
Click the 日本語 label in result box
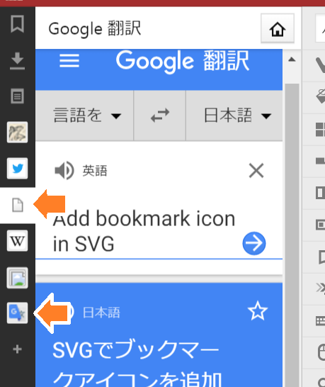[101, 313]
